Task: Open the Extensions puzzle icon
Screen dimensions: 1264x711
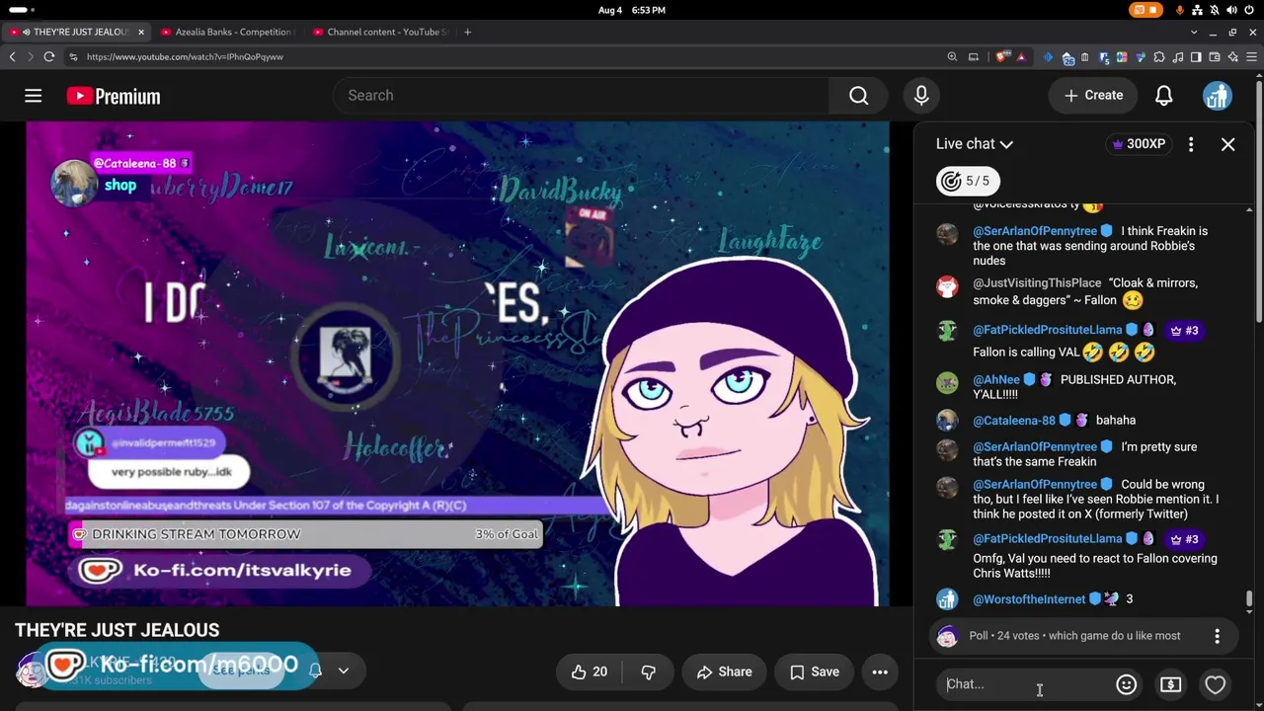Action: 1159,57
